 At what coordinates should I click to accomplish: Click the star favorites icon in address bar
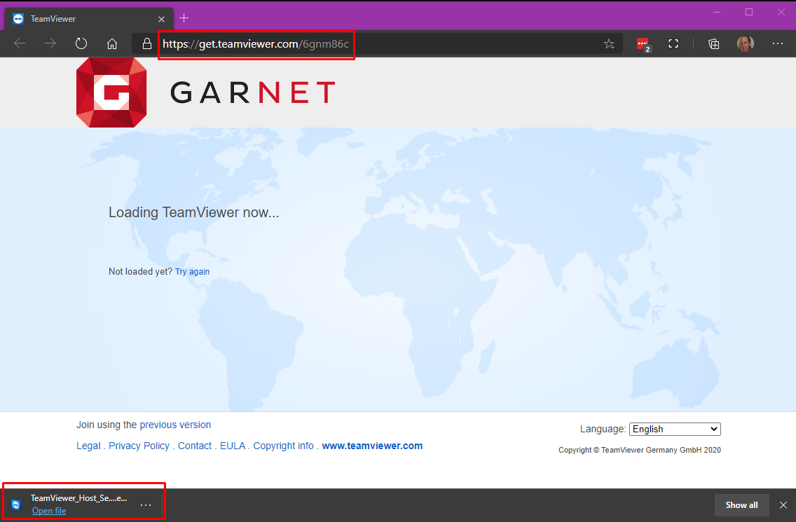pos(609,44)
